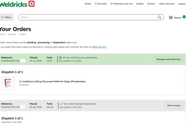The height and width of the screenshot is (124, 186).
Task: Open the Services nav item
Action: [102, 4]
